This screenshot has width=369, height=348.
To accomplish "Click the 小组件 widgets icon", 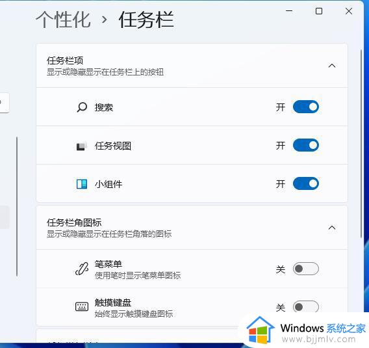I will click(x=82, y=184).
